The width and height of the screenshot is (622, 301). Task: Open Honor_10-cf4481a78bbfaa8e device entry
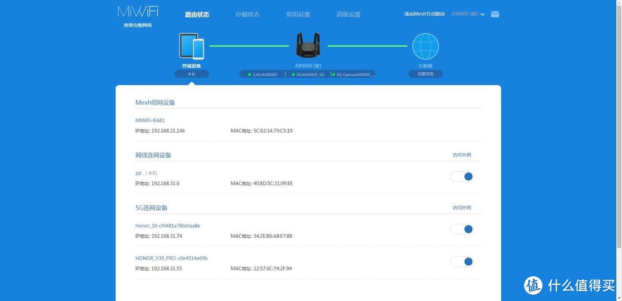coord(168,226)
